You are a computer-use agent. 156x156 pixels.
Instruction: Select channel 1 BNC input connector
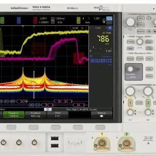[x=102, y=143]
